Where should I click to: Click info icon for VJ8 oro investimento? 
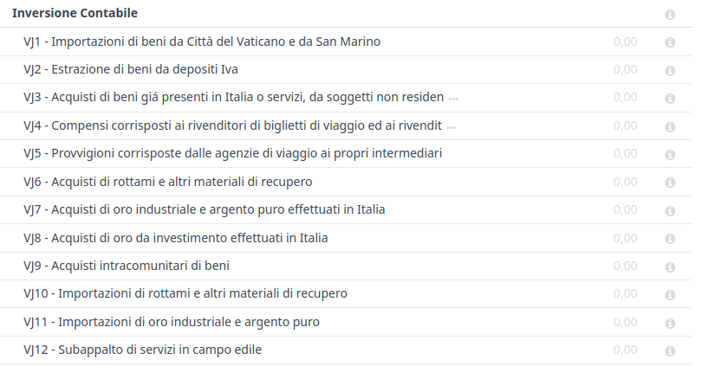(x=670, y=238)
